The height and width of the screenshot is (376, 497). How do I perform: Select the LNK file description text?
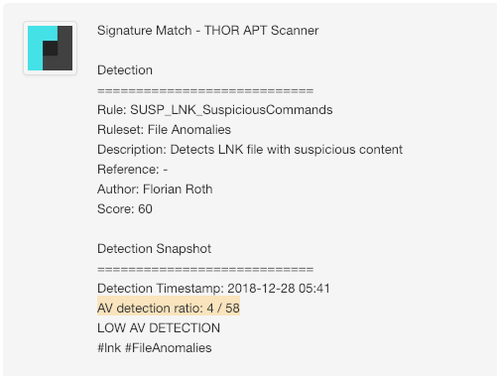click(x=287, y=150)
